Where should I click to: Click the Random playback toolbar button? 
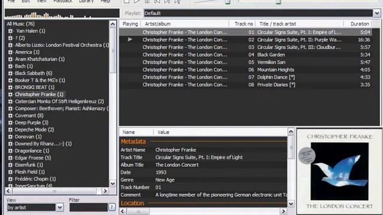tap(178, 1)
